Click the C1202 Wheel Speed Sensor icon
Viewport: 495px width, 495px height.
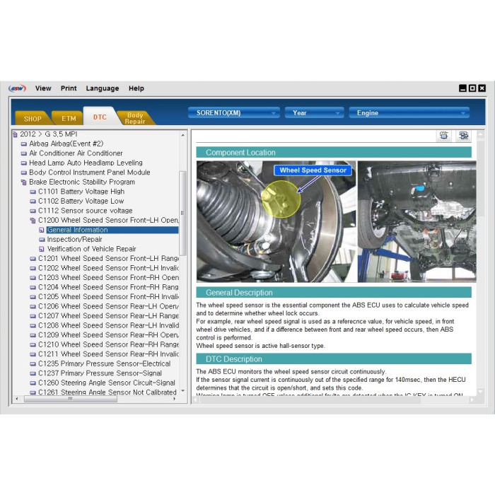33,268
